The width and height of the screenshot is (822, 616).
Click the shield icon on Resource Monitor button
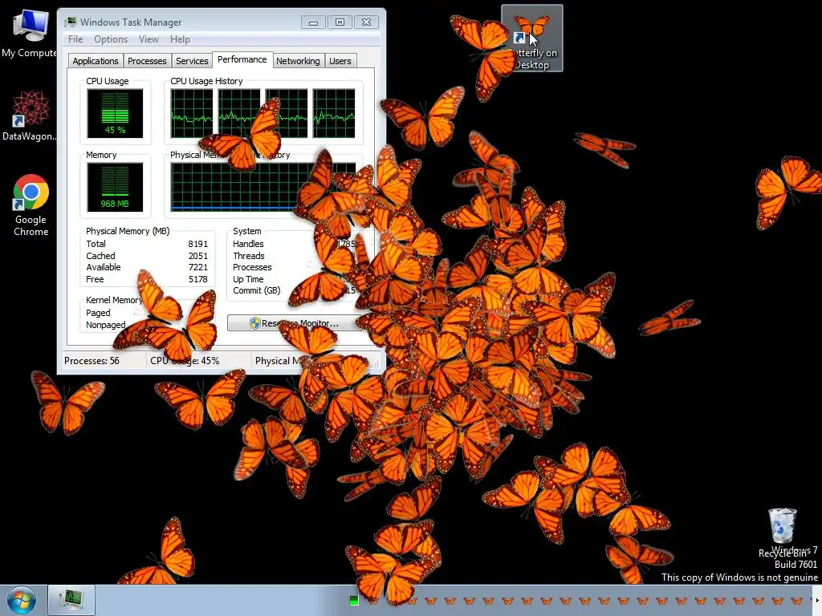pos(254,323)
